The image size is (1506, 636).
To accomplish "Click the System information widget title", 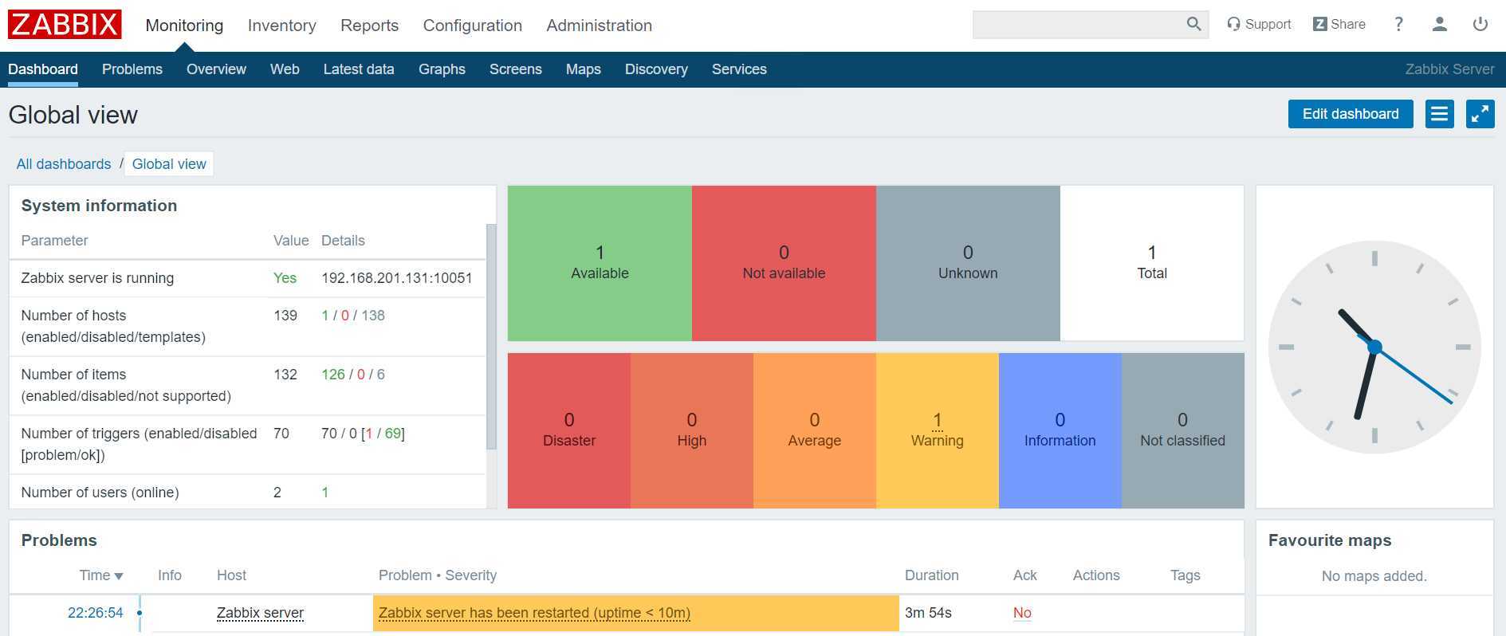I will tap(99, 206).
